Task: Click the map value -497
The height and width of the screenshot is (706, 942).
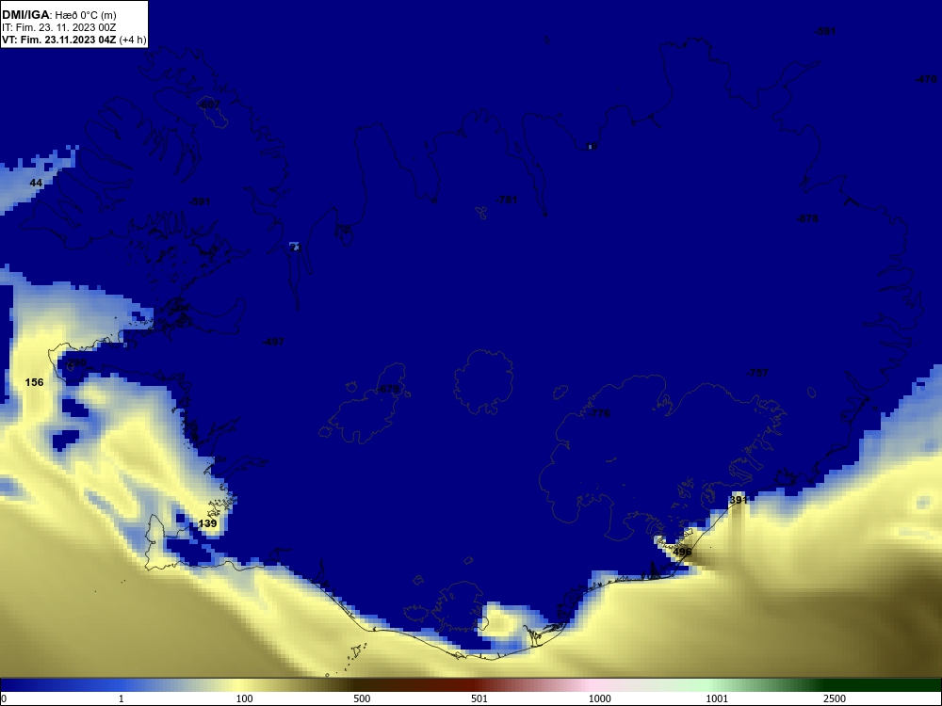Action: point(273,343)
